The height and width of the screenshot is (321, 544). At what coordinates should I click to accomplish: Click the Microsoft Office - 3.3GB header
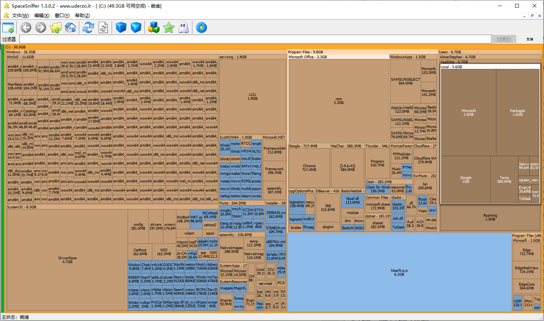pos(339,57)
